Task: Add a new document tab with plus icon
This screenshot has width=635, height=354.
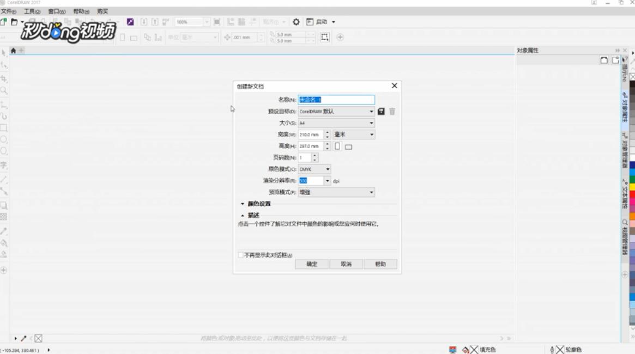Action: pos(21,51)
